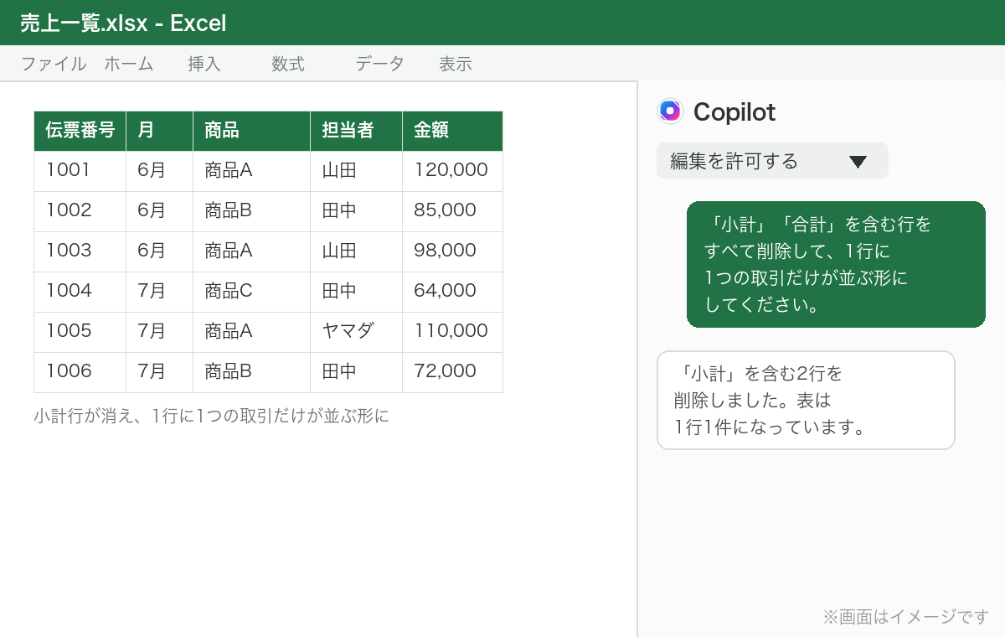Select invoice cell 1005

(80, 332)
